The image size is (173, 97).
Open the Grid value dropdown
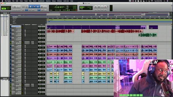(x=92, y=7)
